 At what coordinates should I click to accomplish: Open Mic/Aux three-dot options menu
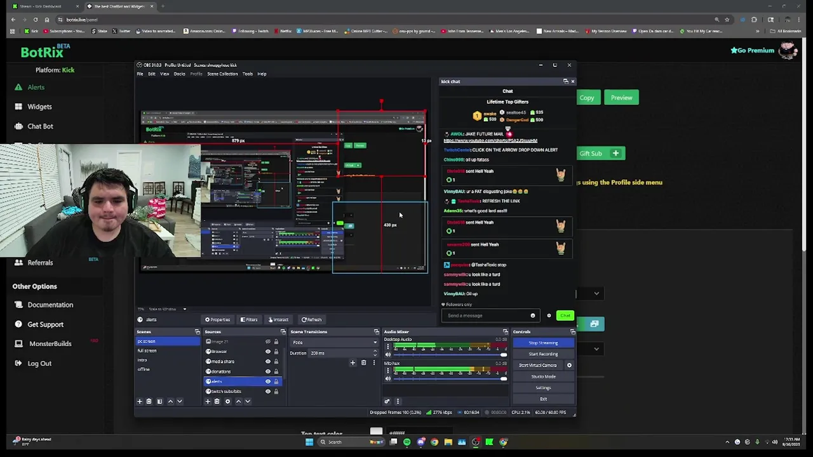pos(388,371)
